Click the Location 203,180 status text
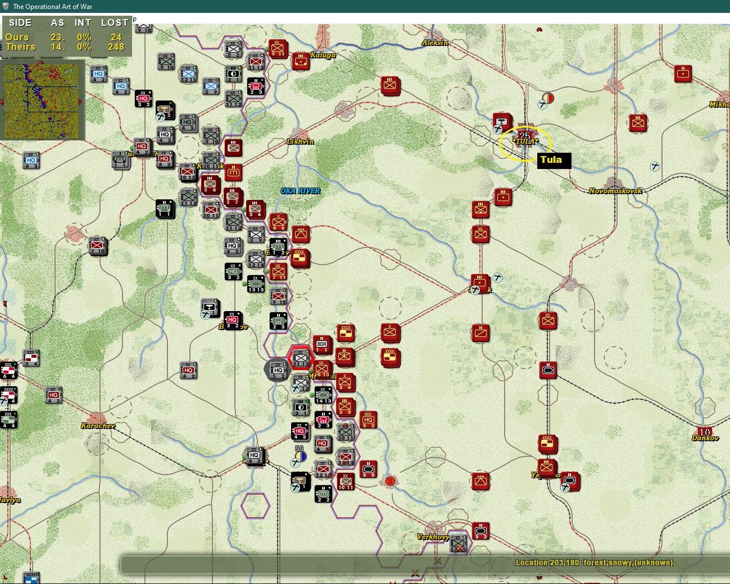 coord(595,563)
